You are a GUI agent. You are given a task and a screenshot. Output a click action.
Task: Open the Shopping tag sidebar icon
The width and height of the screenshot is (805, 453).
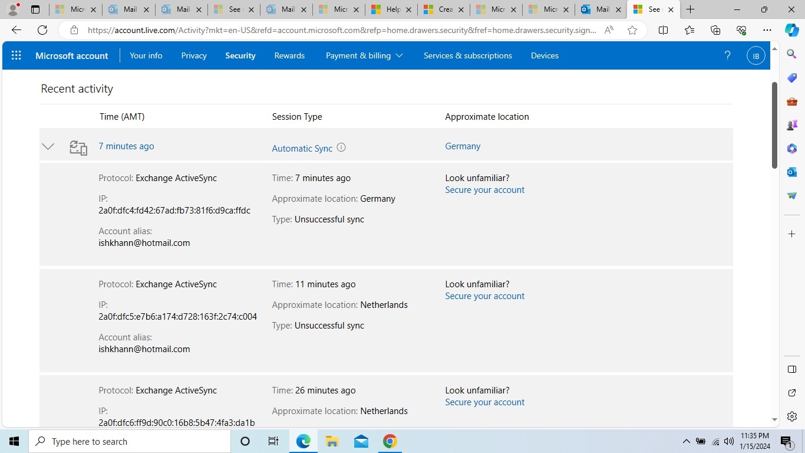pos(792,78)
